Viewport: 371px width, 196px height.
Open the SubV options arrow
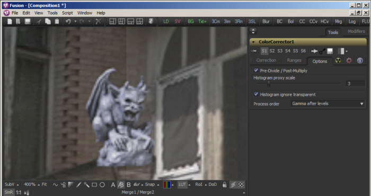(x=17, y=185)
